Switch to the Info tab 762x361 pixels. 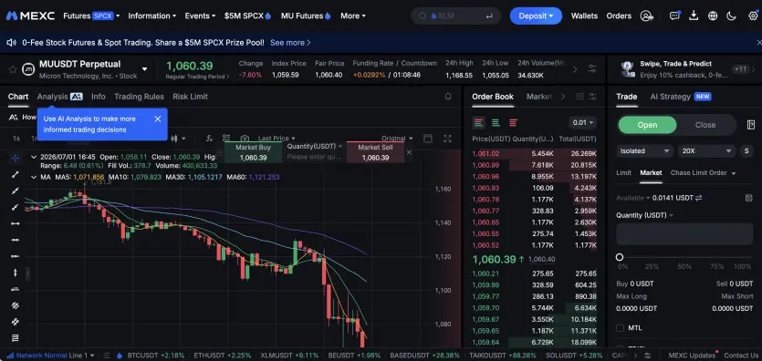point(99,97)
